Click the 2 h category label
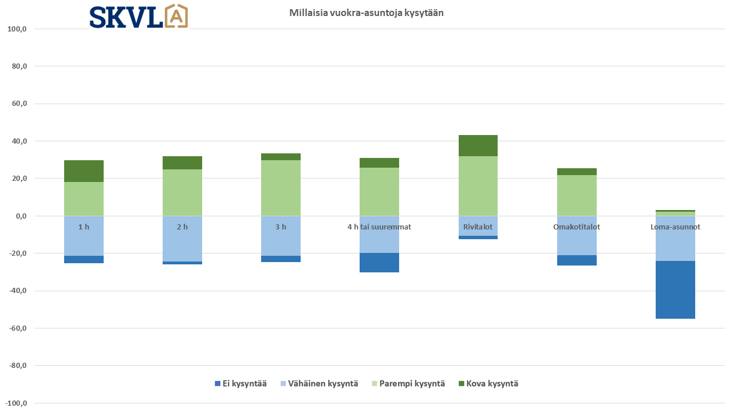The width and height of the screenshot is (733, 412). click(182, 227)
